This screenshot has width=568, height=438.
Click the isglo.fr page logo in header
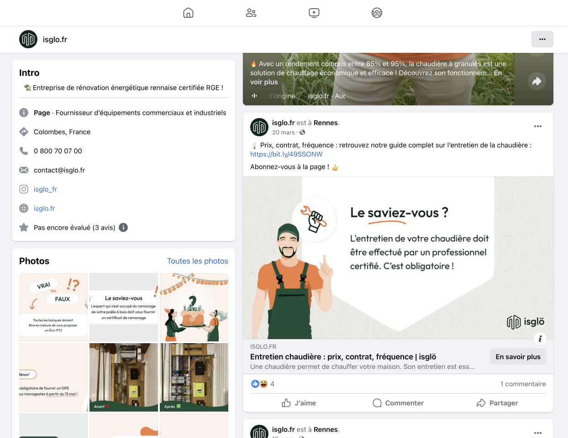(28, 39)
